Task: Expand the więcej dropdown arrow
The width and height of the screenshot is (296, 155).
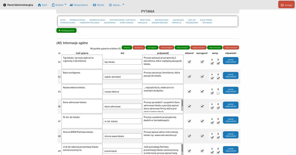Action: 123,5
